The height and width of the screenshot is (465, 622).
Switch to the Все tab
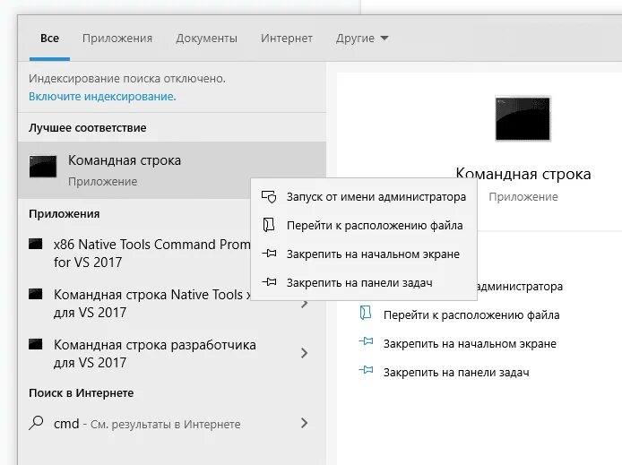coord(49,39)
